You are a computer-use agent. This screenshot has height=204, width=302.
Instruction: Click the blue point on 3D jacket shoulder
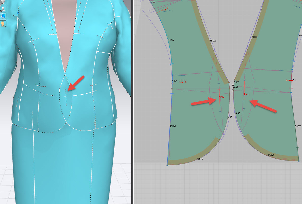point(18,13)
